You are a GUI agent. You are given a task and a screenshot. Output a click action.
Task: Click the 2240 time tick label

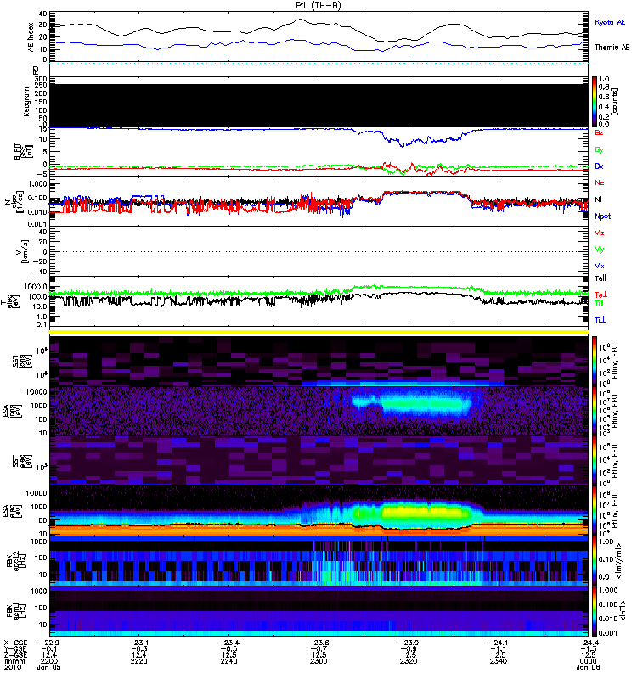(228, 661)
